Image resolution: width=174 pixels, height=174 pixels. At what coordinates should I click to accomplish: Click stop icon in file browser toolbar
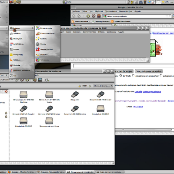point(22,80)
